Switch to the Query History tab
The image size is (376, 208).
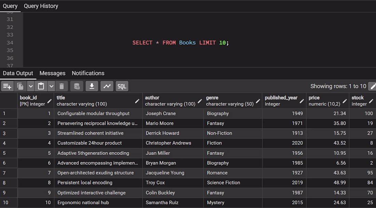pos(41,6)
